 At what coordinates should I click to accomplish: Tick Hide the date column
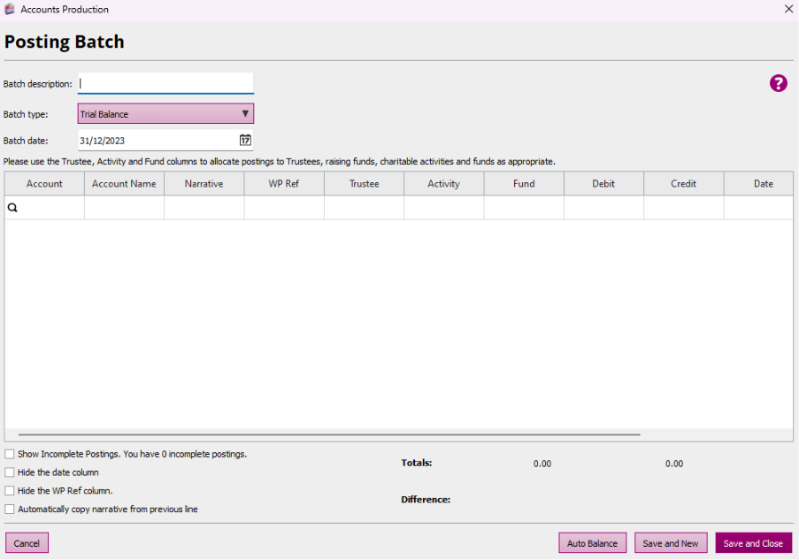[10, 472]
